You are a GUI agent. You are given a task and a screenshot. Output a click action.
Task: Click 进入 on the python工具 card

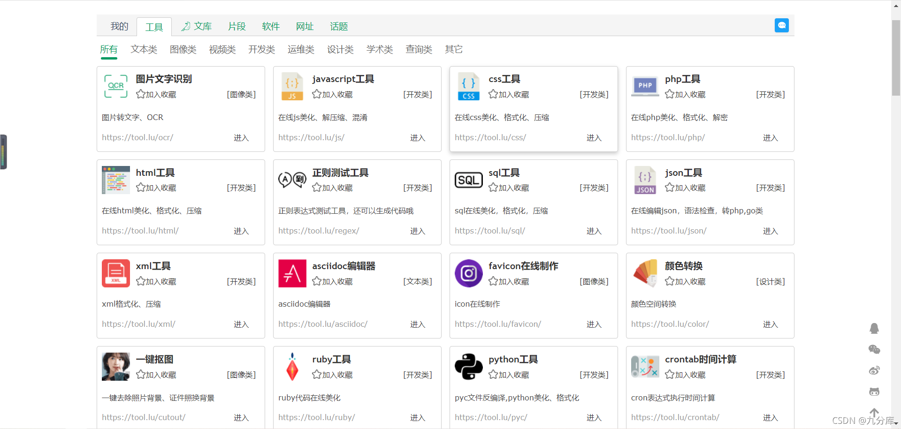pos(594,417)
